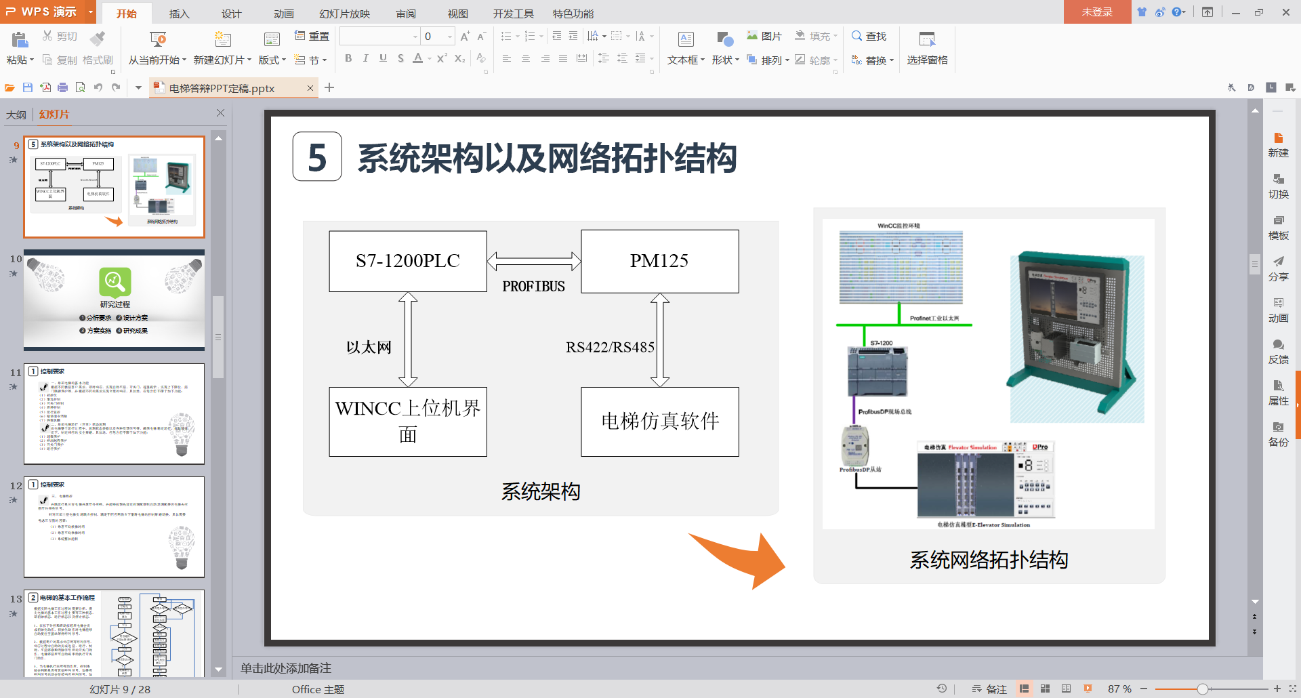Image resolution: width=1301 pixels, height=698 pixels.
Task: Expand the Shapes (形状) dropdown
Action: (x=737, y=60)
